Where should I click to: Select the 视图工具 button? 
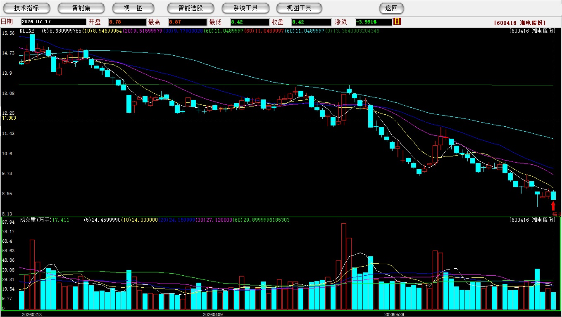tap(300, 8)
